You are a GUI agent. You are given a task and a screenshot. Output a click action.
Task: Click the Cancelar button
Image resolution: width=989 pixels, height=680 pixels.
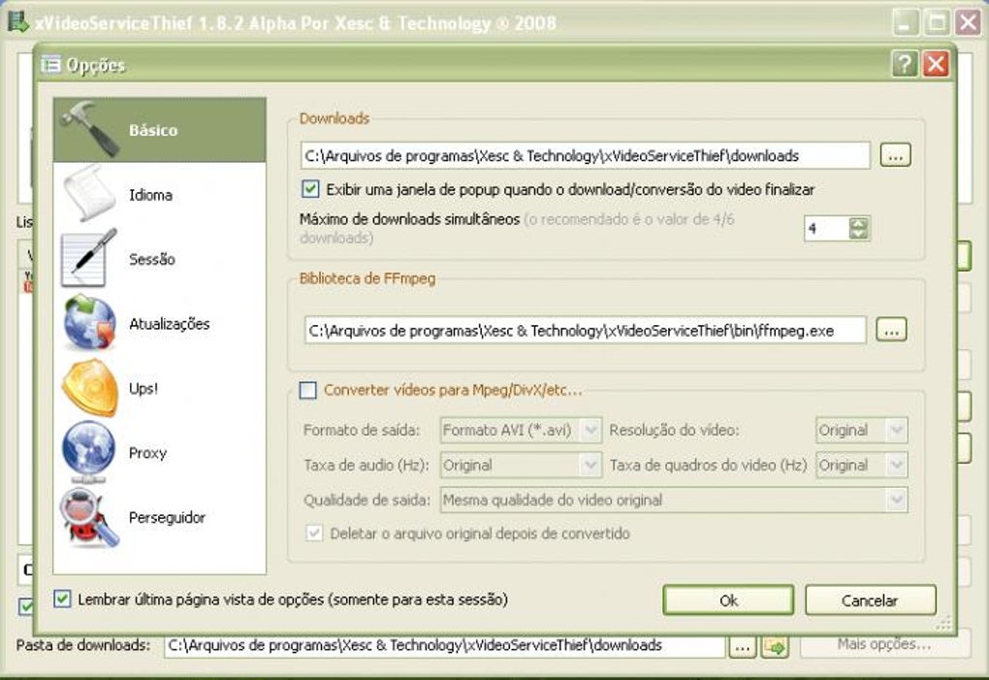(870, 599)
